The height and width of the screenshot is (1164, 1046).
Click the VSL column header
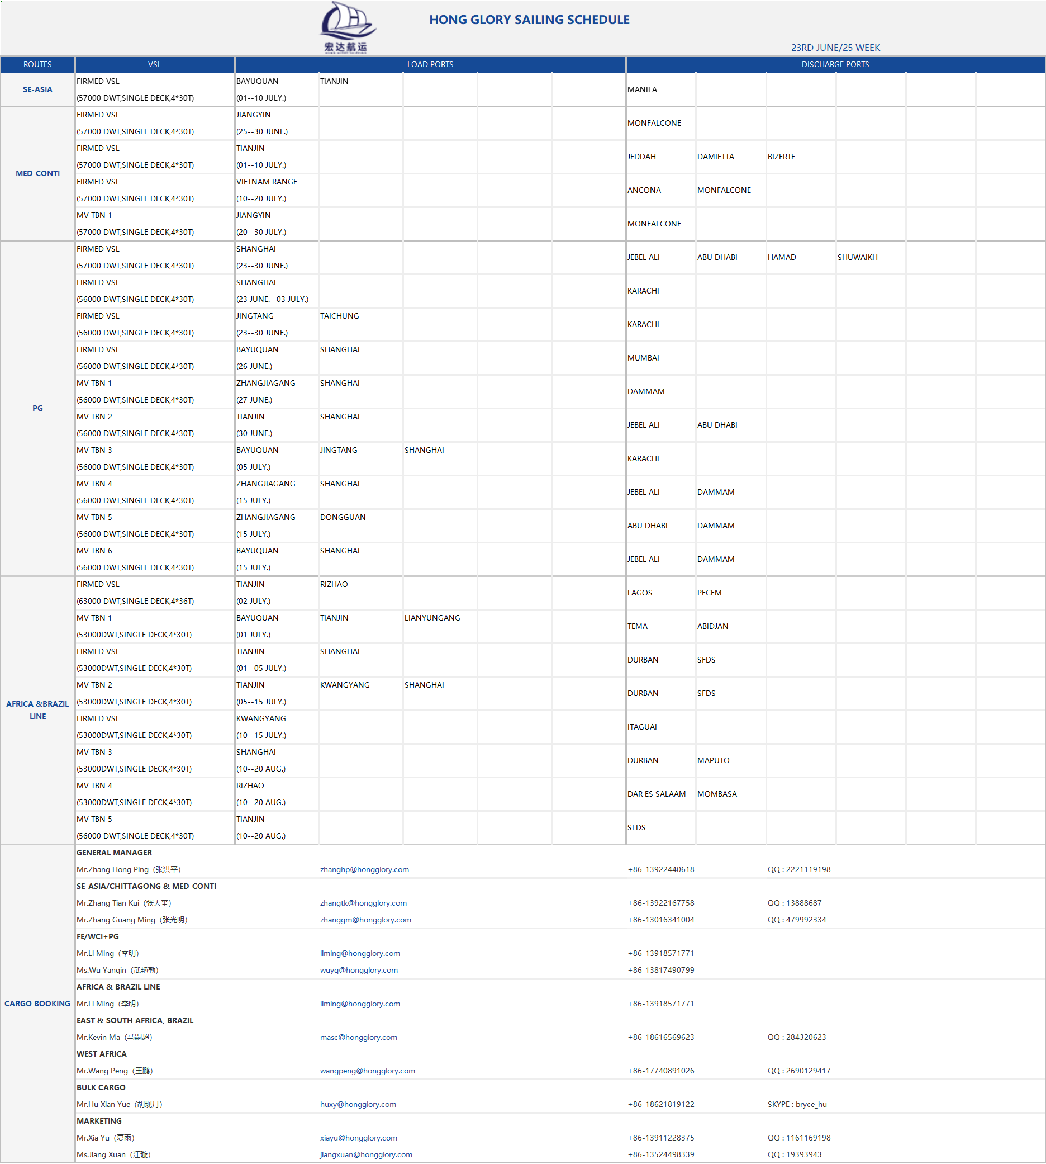(155, 64)
